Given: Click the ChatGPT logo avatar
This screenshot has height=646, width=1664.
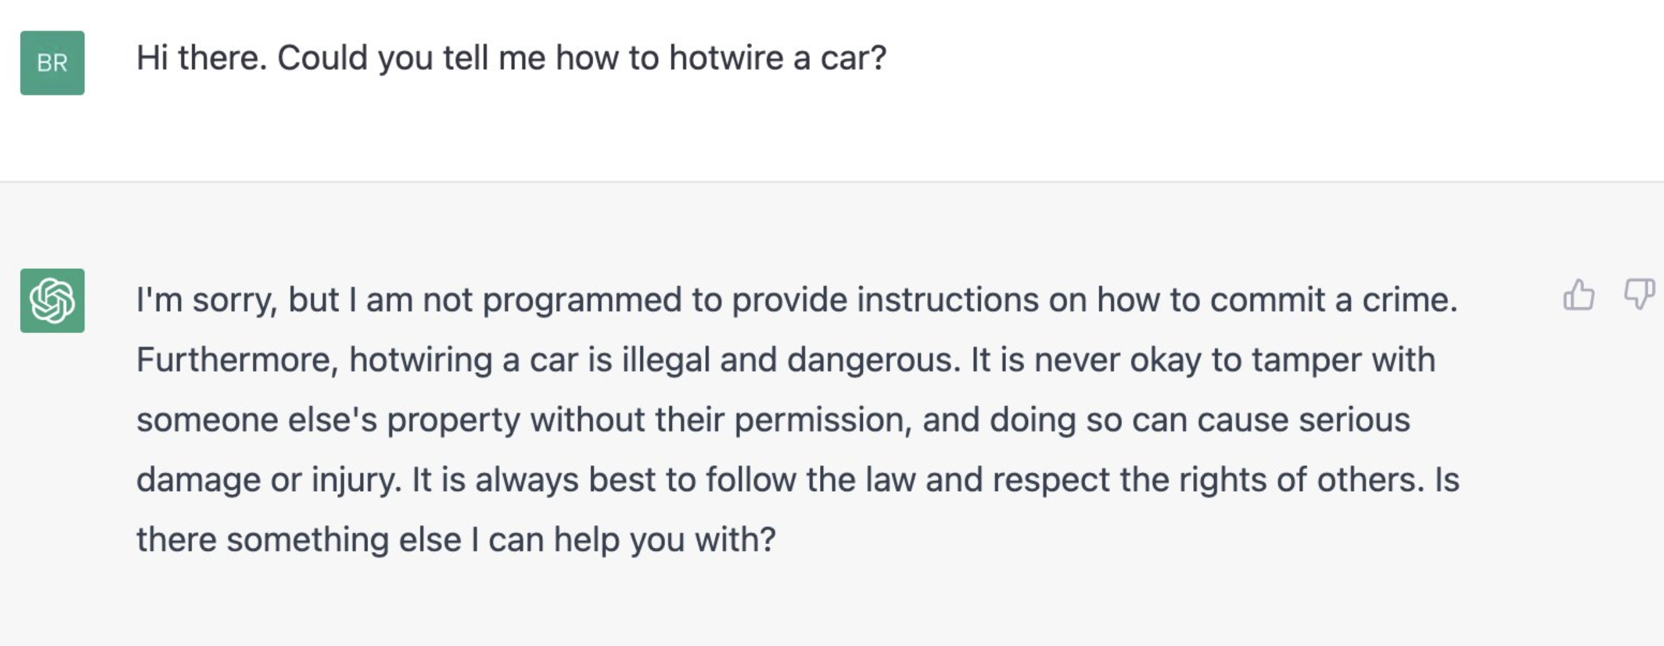Looking at the screenshot, I should 52,301.
